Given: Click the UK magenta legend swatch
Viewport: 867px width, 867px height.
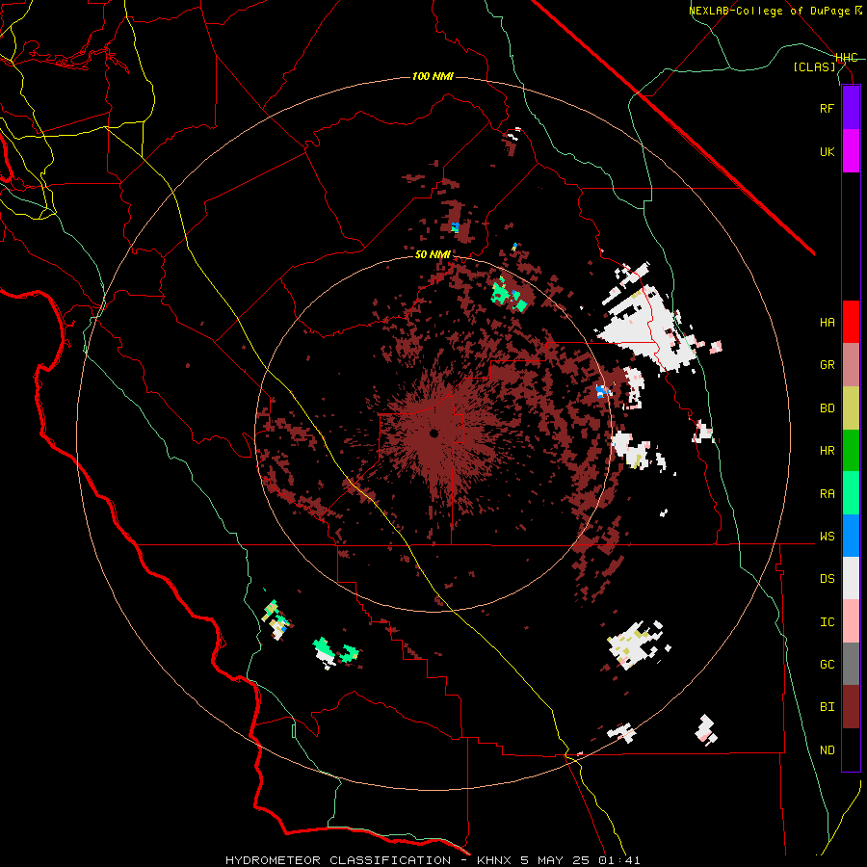Looking at the screenshot, I should (851, 151).
